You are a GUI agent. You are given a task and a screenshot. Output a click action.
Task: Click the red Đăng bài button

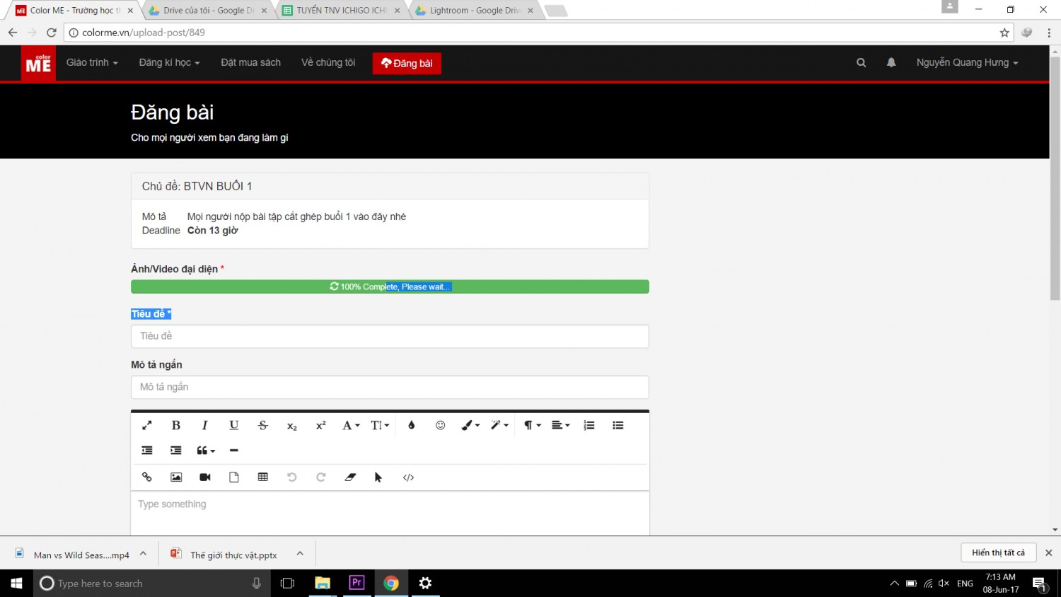click(x=407, y=64)
